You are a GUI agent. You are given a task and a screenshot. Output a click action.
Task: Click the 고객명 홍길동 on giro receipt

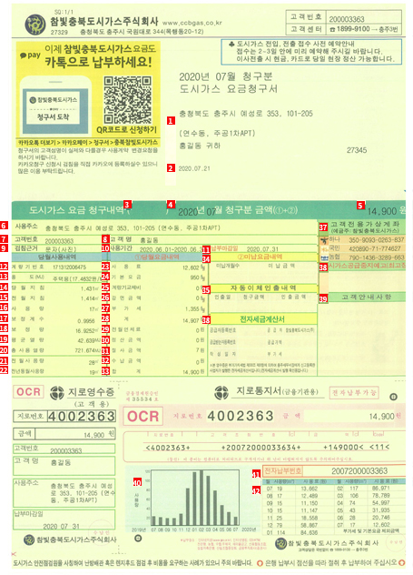click(60, 462)
